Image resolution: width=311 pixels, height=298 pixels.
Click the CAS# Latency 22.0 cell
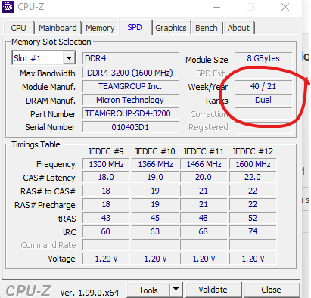point(253,177)
